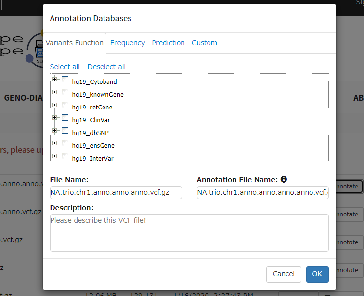Viewport: 364px width, 296px height.
Task: Expand the hg19_Cytoband tree node
Action: point(55,80)
